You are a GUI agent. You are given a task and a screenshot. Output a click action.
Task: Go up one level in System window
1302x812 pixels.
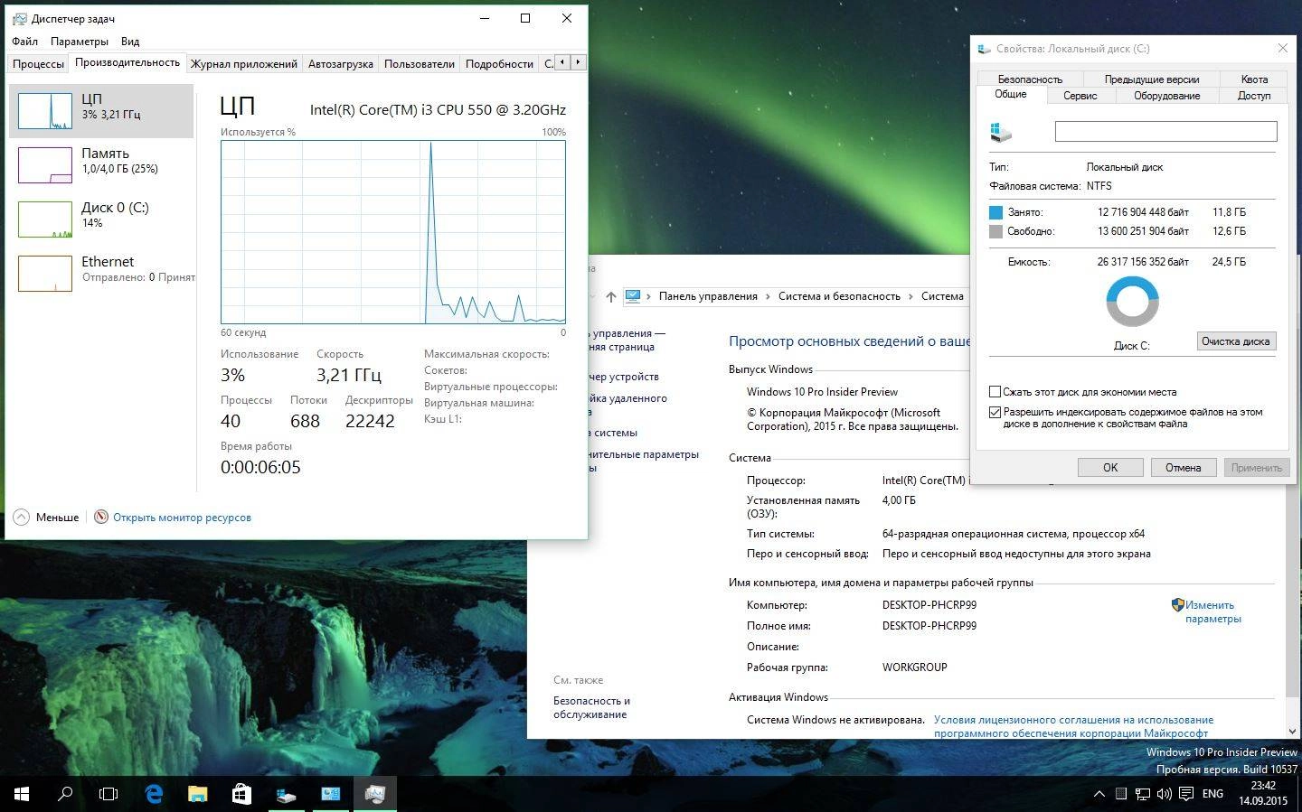[x=611, y=296]
